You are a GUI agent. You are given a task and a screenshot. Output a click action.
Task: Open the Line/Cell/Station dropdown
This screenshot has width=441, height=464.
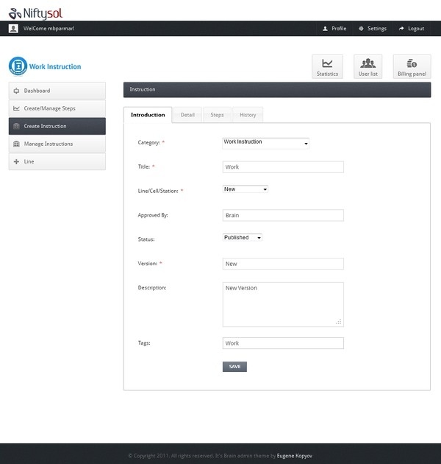245,189
